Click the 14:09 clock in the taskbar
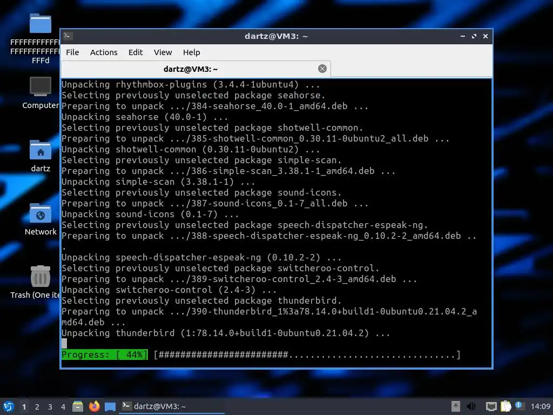Image resolution: width=553 pixels, height=415 pixels. click(540, 406)
